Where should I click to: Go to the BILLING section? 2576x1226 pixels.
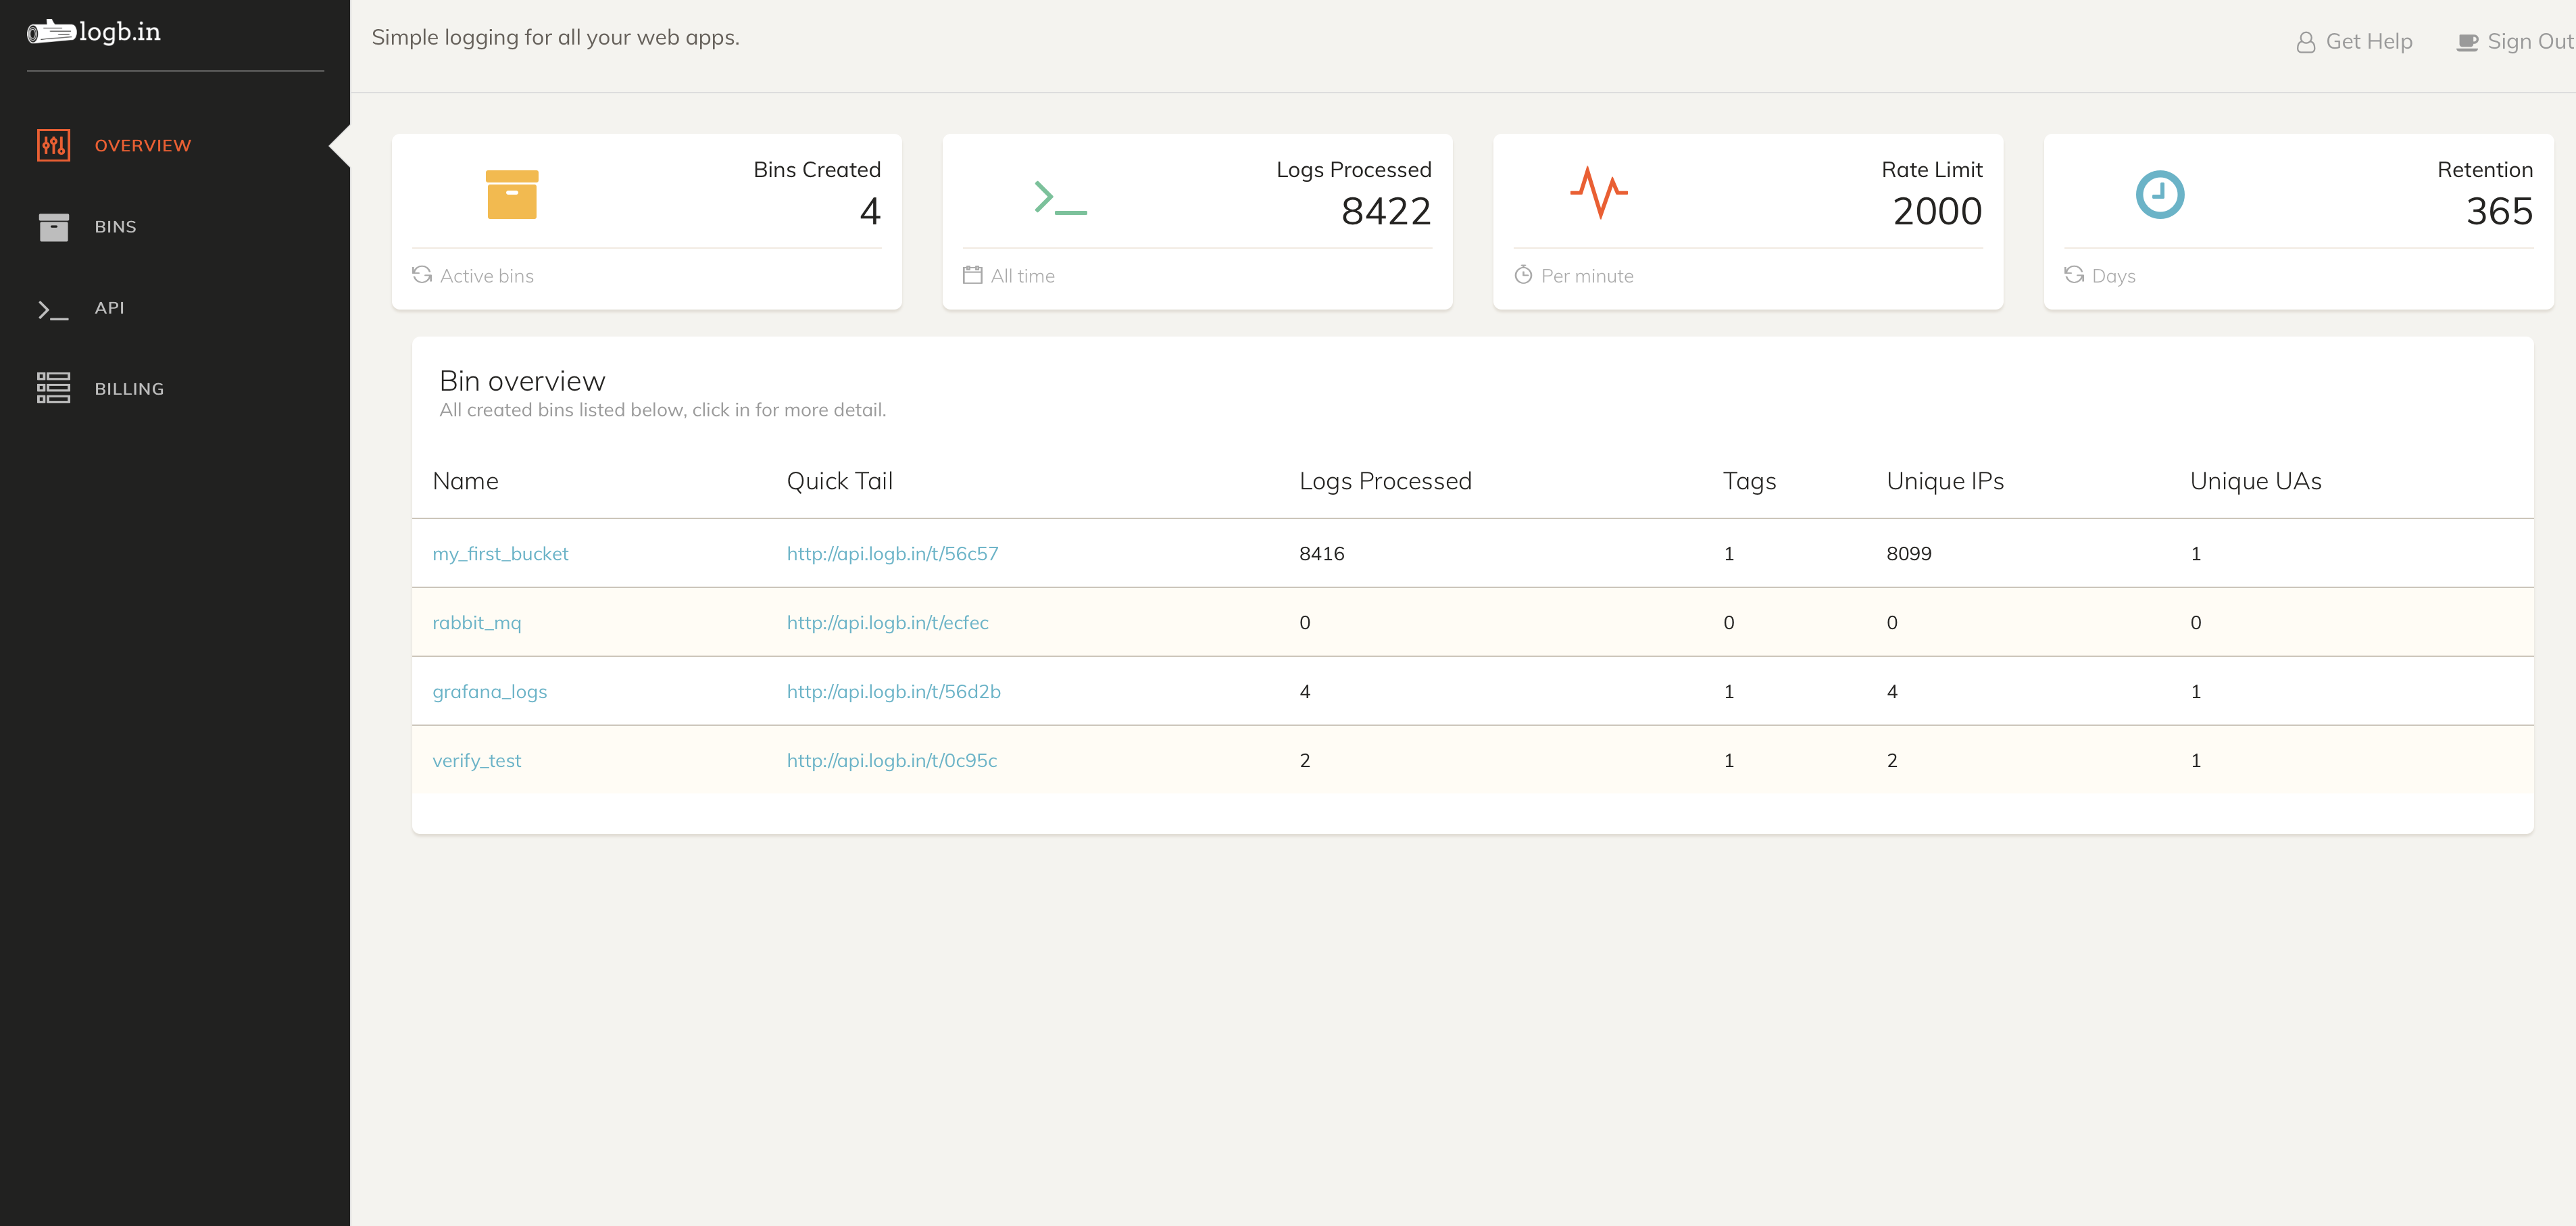click(x=129, y=389)
